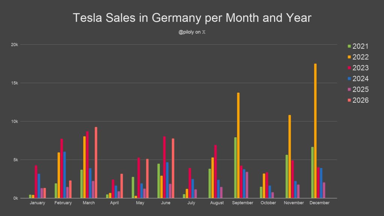
Task: Click the 20k y-axis label
Action: click(15, 45)
